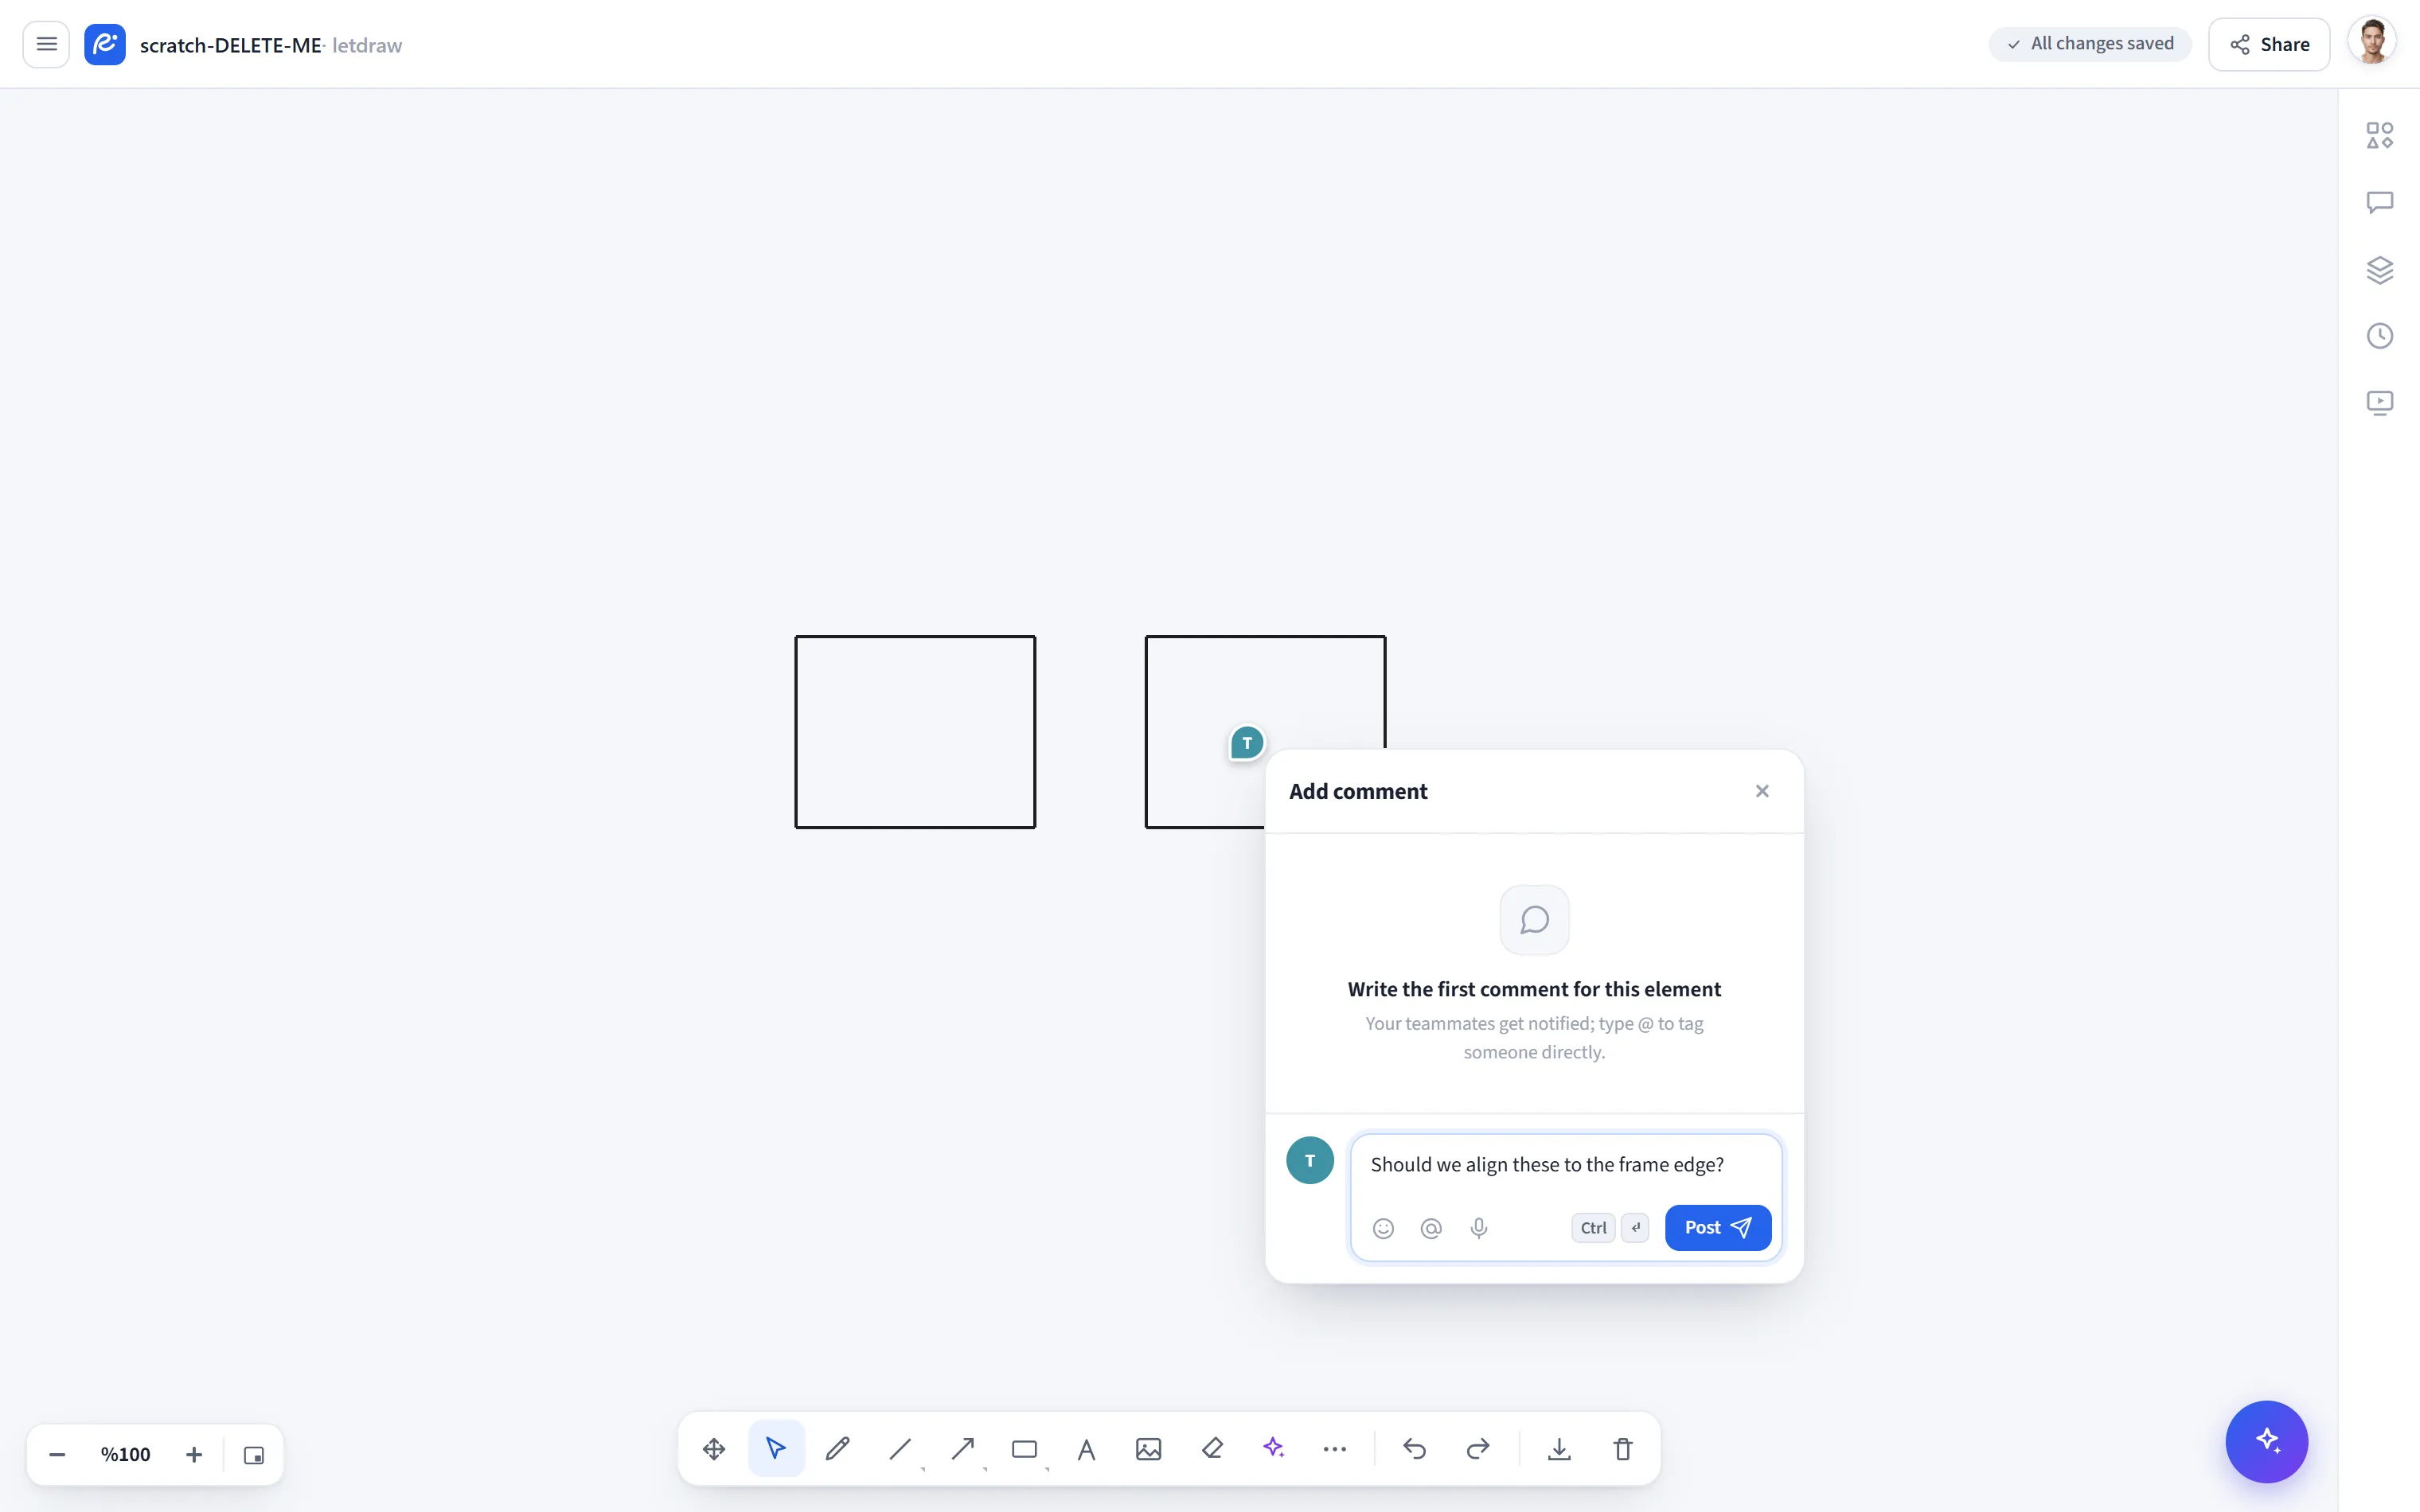This screenshot has height=1512, width=2420.
Task: Insert an @ mention in comment
Action: tap(1431, 1228)
